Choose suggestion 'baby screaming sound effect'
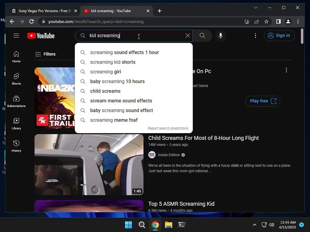 point(134,111)
